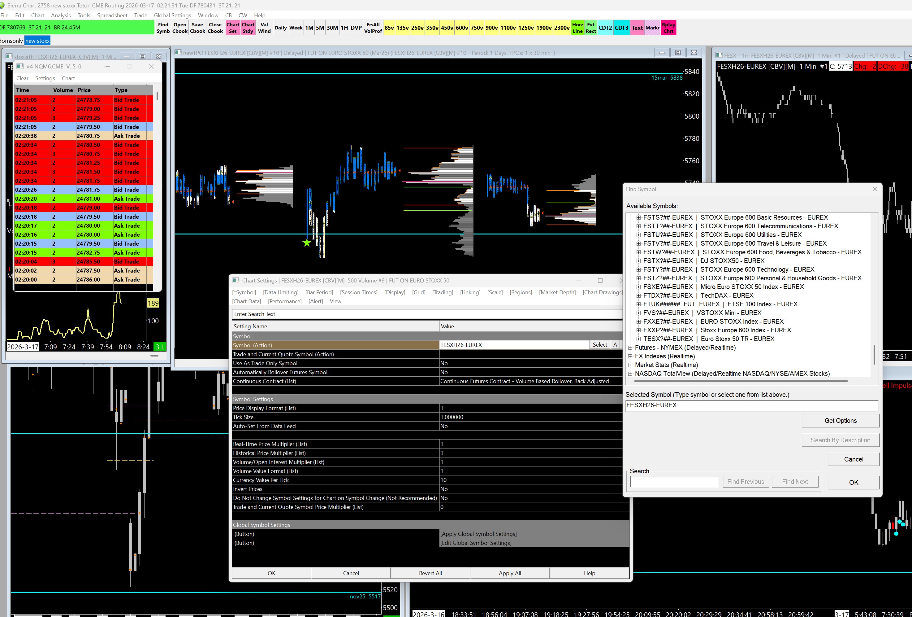912x617 pixels.
Task: Expand the Futures - NYMEX symbol group
Action: point(630,348)
